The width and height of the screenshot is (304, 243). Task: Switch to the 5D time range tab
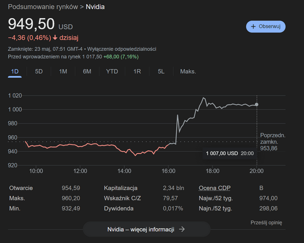(x=39, y=72)
